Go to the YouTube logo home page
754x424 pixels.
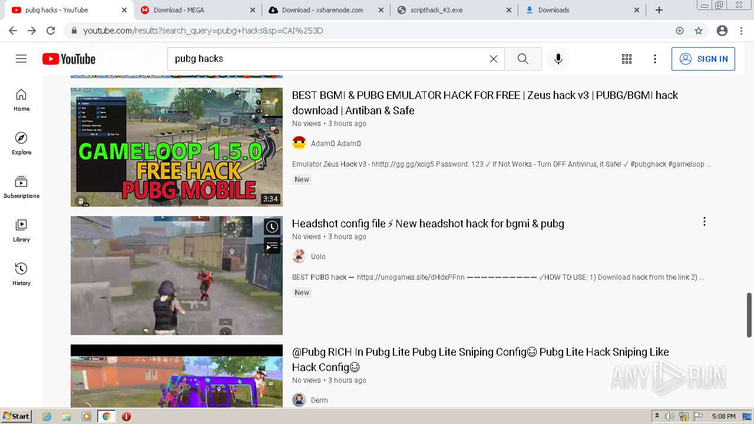point(69,59)
